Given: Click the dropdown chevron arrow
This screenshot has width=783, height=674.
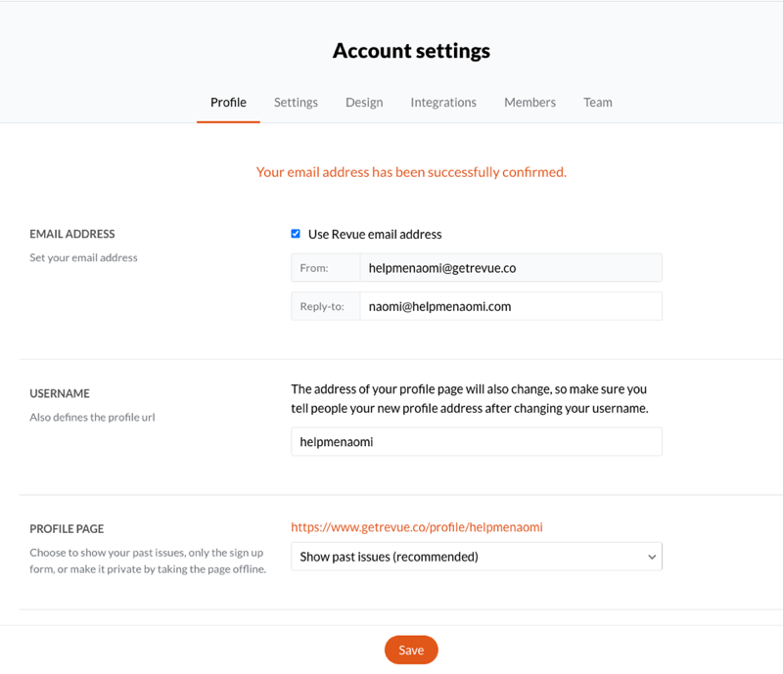Looking at the screenshot, I should click(652, 557).
